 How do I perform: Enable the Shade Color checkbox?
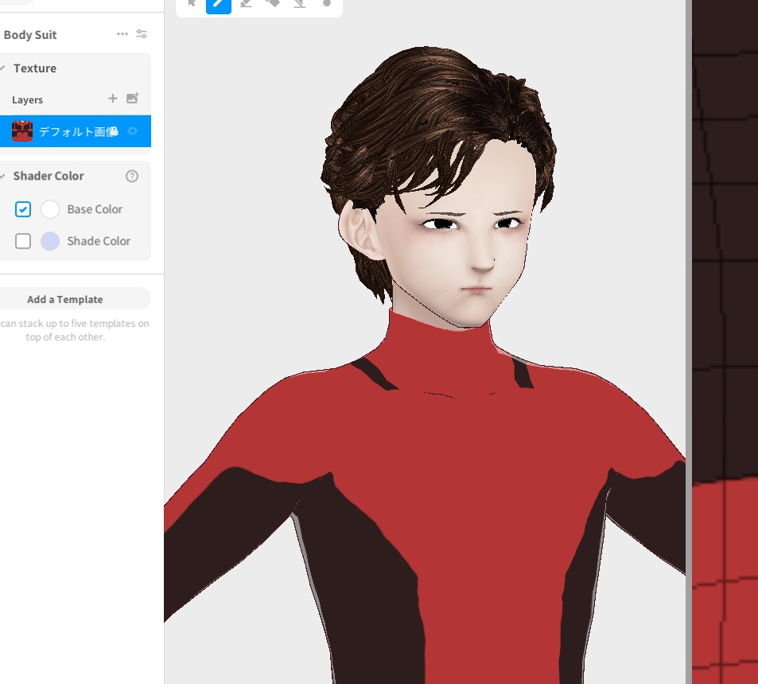click(x=23, y=241)
